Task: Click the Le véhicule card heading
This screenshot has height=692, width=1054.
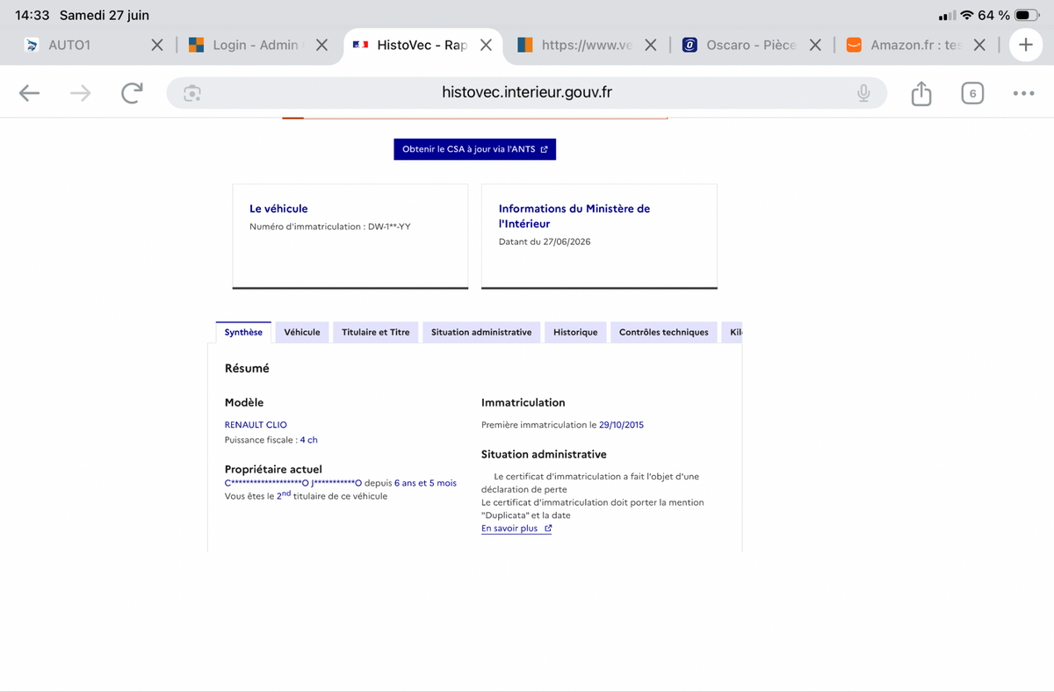Action: (278, 208)
